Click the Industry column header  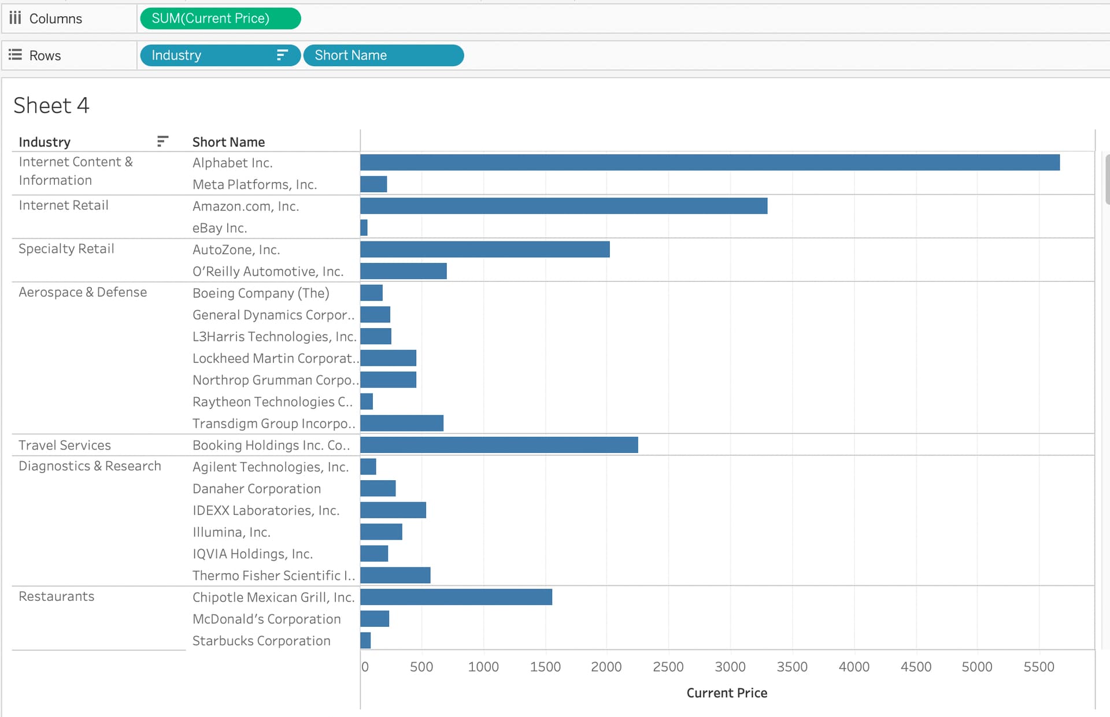45,142
